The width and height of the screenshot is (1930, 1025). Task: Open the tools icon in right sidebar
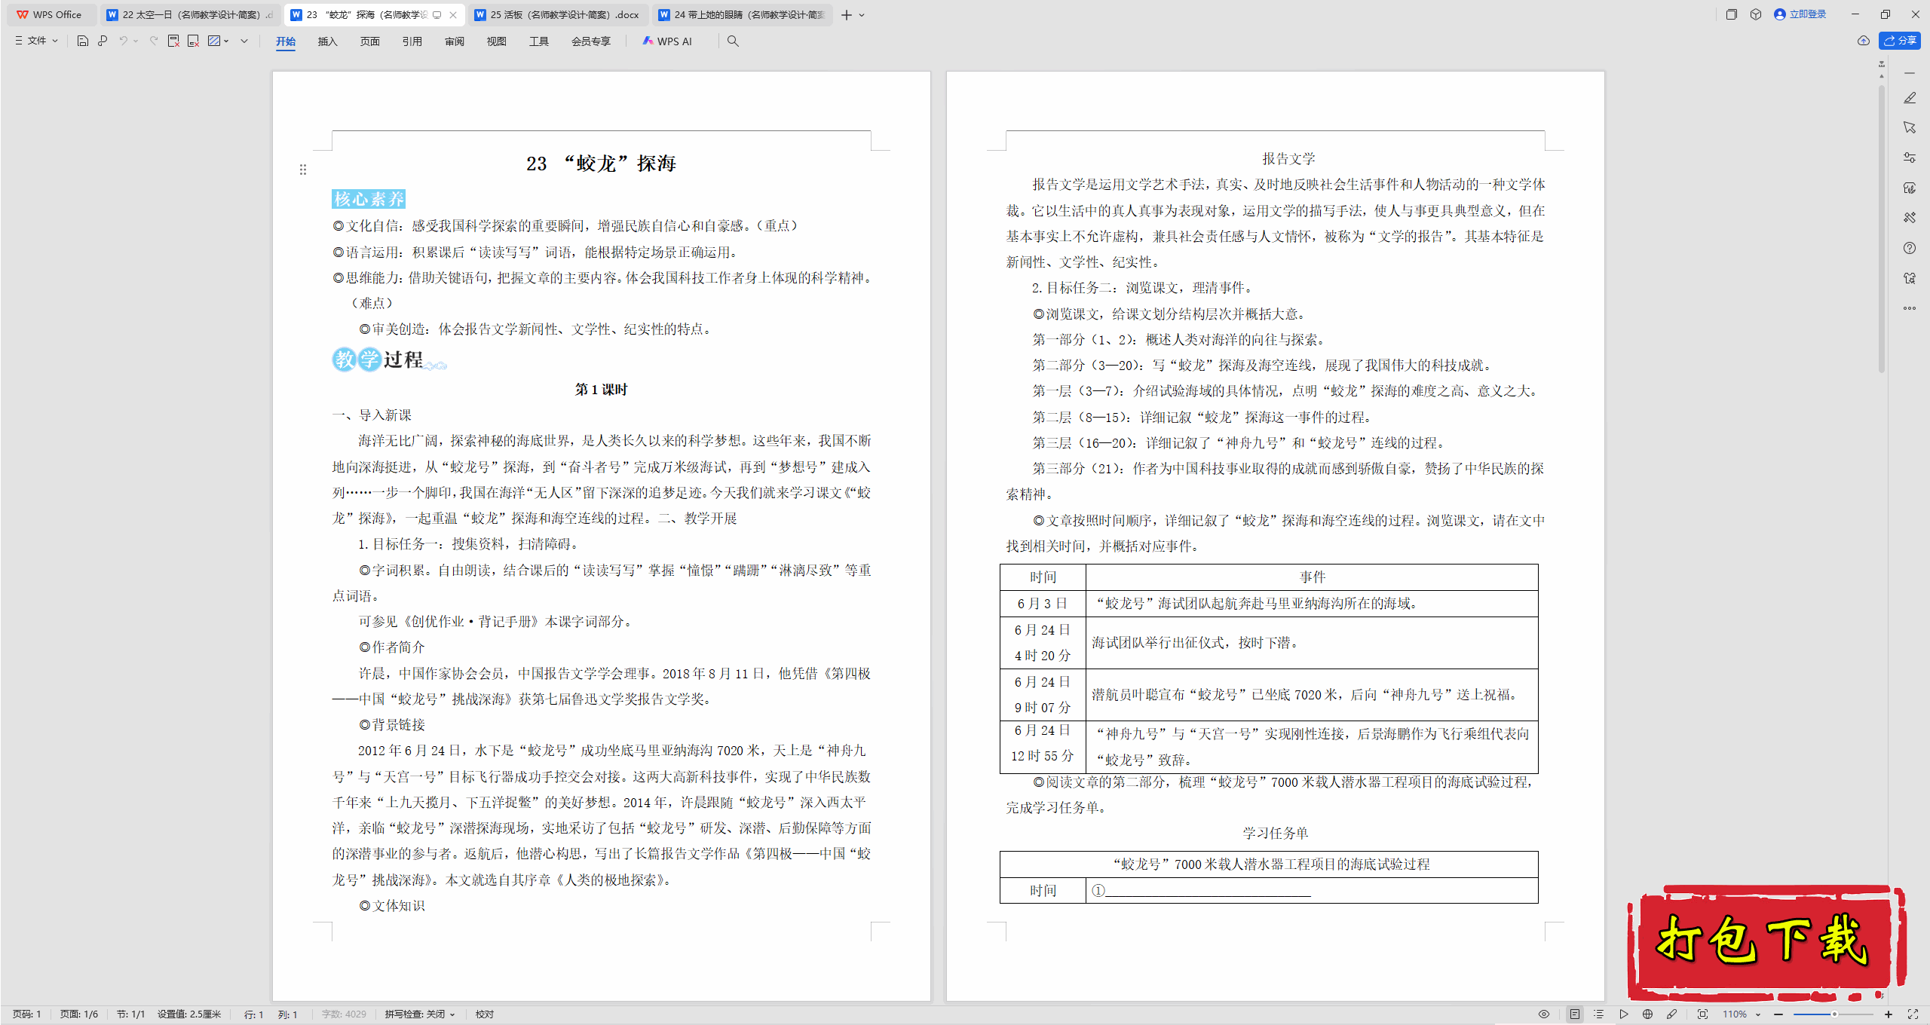(1910, 218)
